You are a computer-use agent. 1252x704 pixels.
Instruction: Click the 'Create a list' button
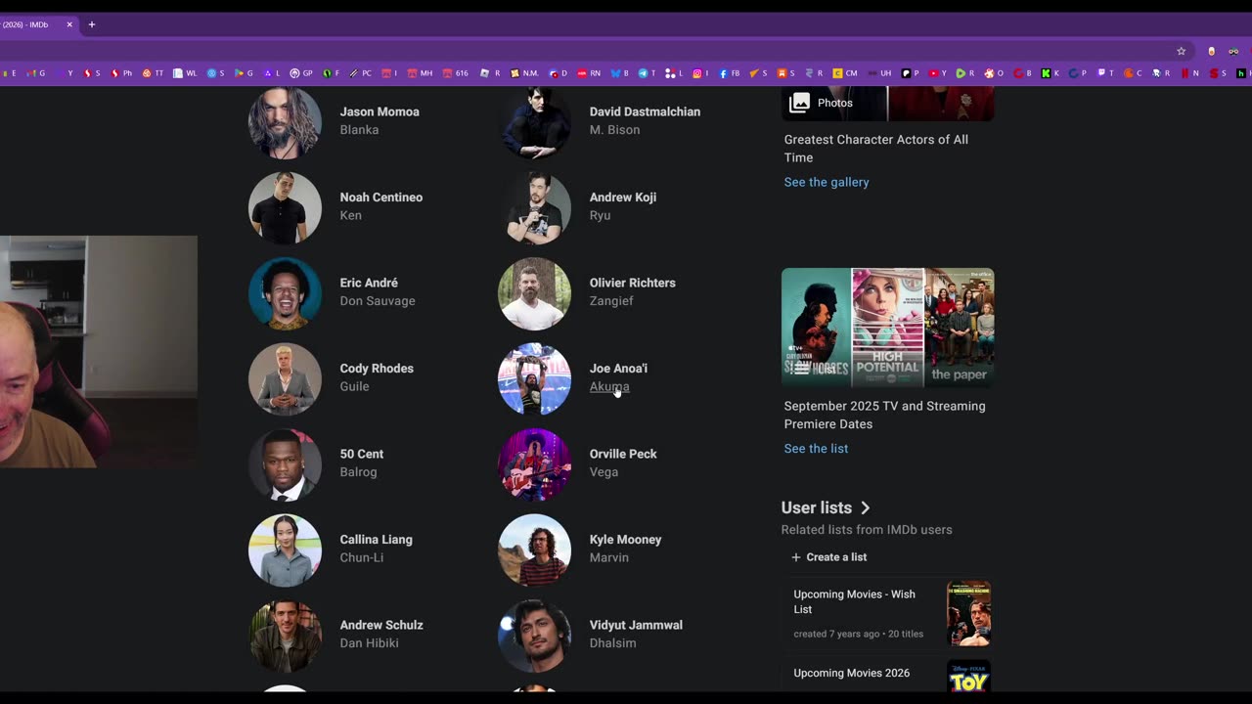828,557
